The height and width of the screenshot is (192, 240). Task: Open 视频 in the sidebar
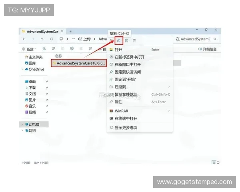click(30, 112)
